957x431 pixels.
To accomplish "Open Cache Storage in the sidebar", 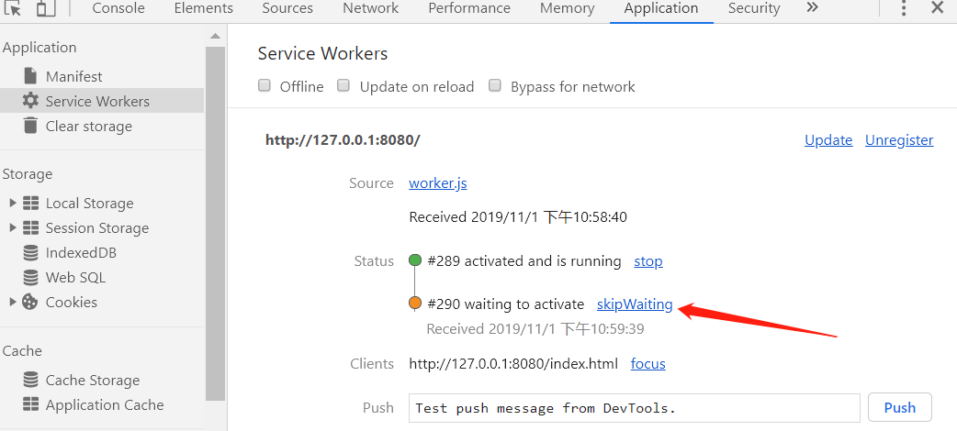I will [93, 381].
